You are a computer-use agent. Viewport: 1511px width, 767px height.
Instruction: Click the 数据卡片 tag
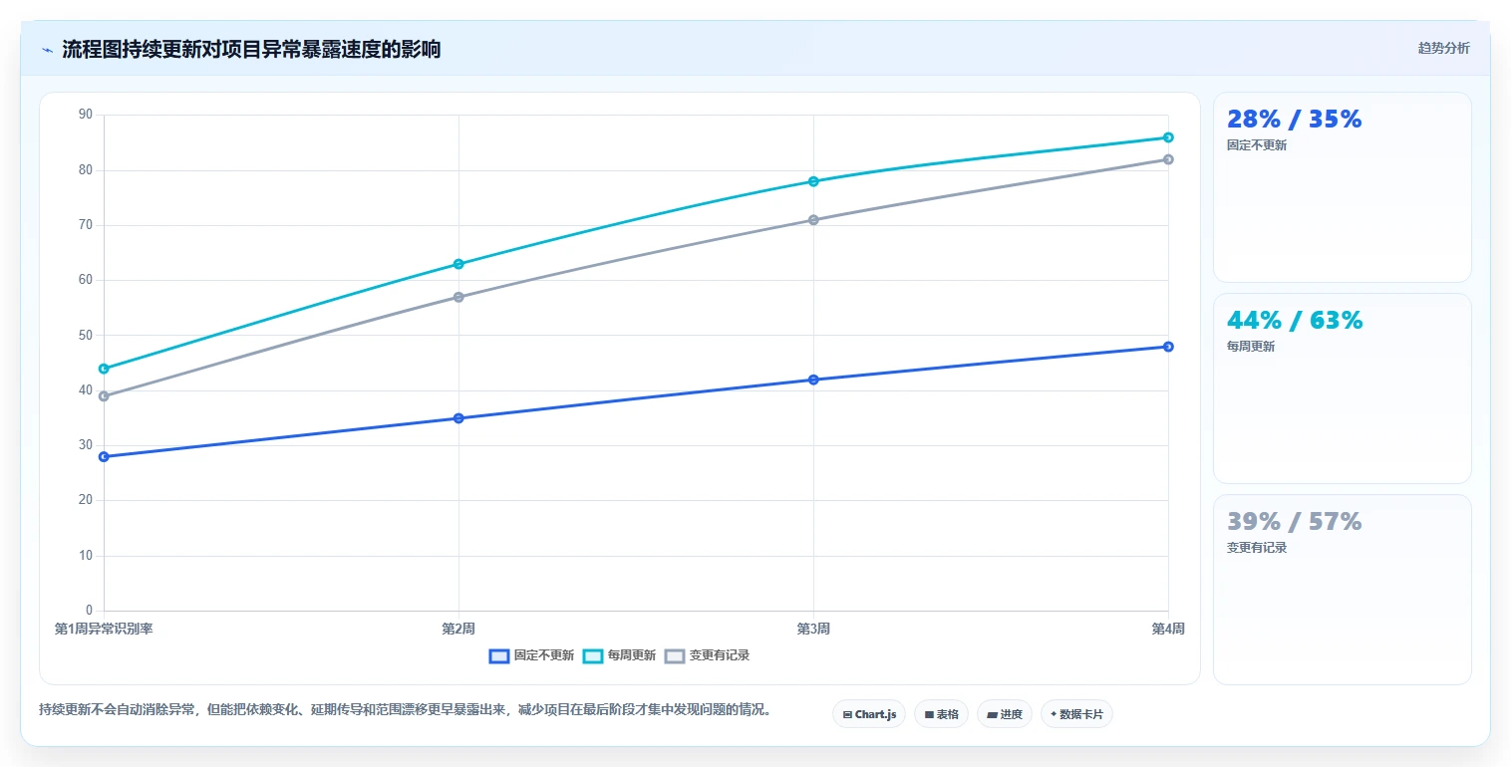[1076, 714]
